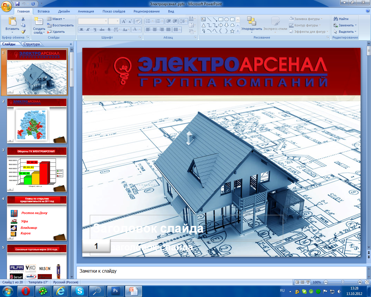Toggle underline (Ч) formatting
Viewport: 371px width, 297px height.
[95, 29]
